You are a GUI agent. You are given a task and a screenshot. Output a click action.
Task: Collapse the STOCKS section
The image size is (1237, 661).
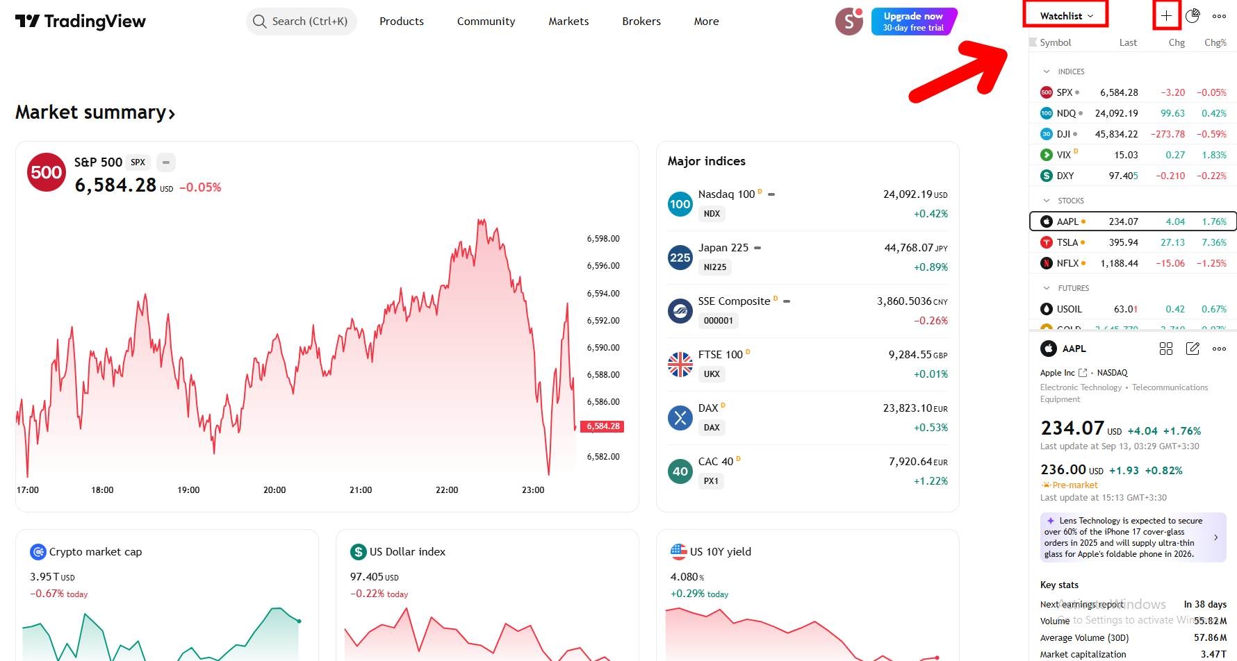pyautogui.click(x=1047, y=201)
